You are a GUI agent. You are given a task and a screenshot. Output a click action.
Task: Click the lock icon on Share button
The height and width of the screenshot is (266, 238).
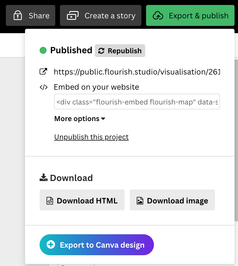coord(18,16)
